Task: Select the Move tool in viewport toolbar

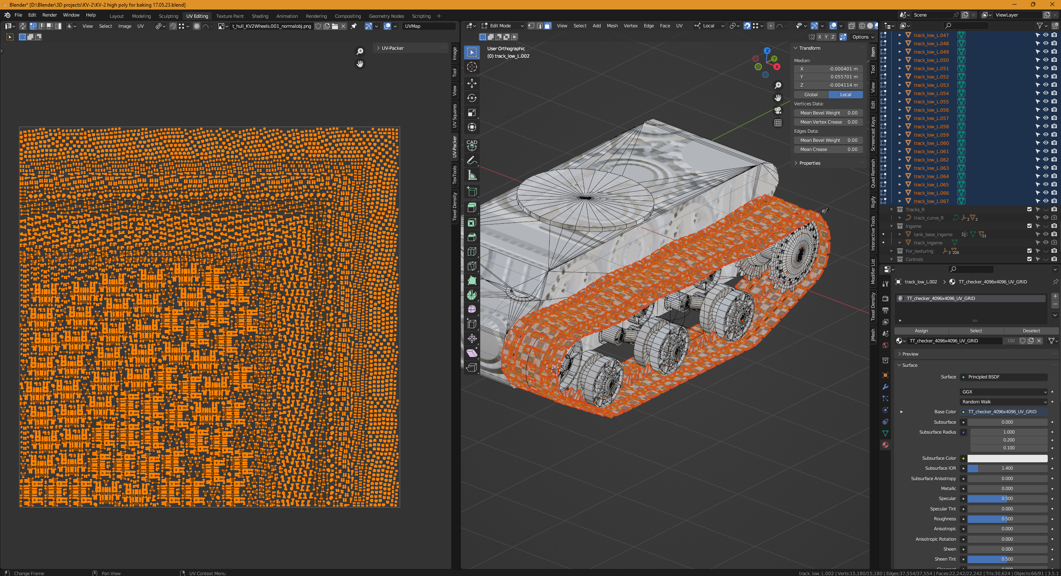Action: coord(472,83)
